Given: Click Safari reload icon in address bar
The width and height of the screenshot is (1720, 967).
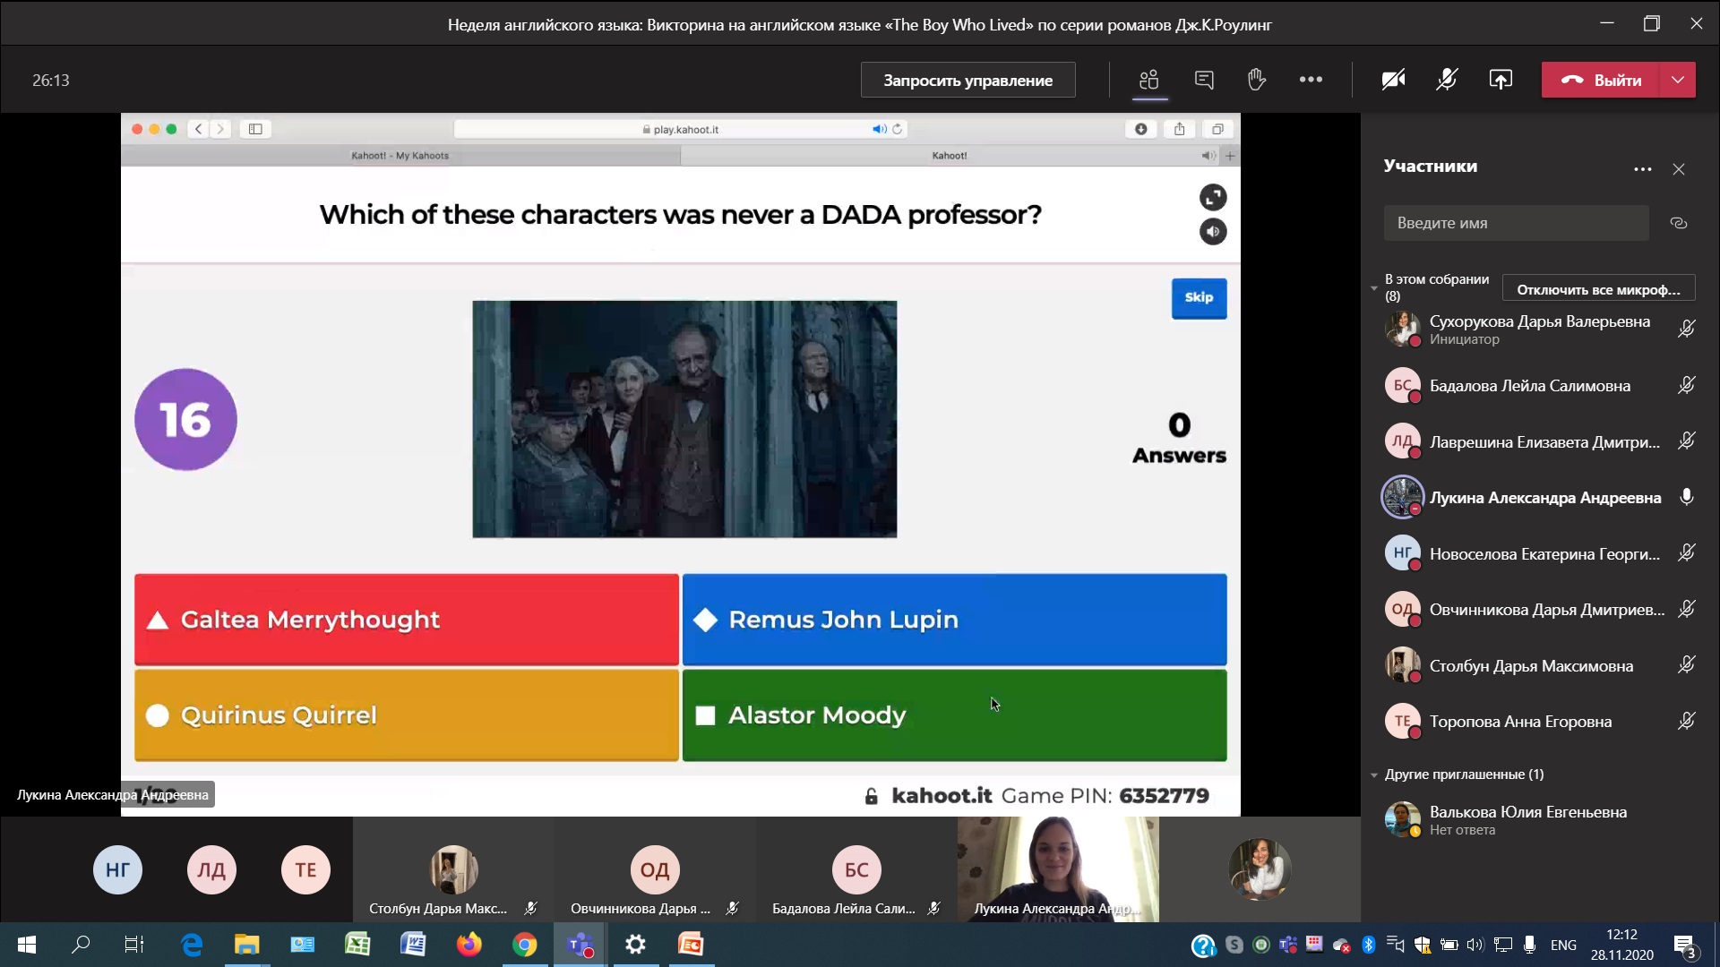Looking at the screenshot, I should point(897,129).
